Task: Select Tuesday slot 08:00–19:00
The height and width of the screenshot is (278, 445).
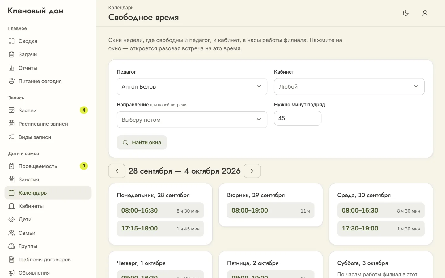Action: pos(271,211)
